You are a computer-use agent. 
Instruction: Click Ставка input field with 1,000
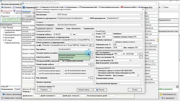click(x=107, y=34)
